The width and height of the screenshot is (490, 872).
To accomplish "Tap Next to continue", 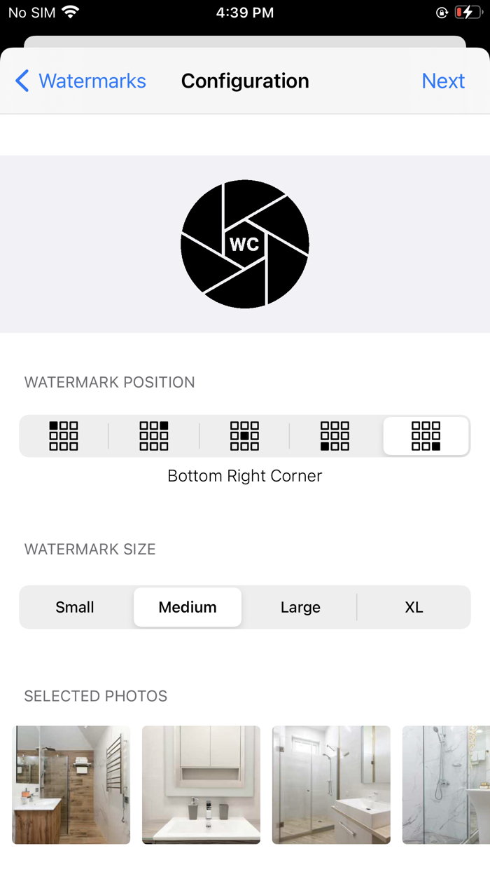I will pyautogui.click(x=443, y=81).
